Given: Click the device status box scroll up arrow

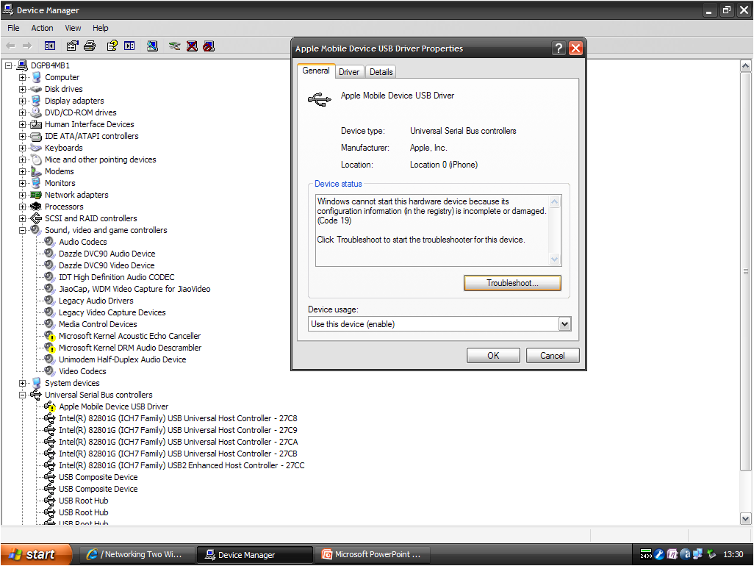Looking at the screenshot, I should pyautogui.click(x=554, y=202).
